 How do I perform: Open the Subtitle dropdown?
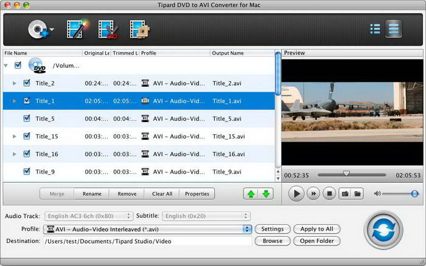point(206,216)
